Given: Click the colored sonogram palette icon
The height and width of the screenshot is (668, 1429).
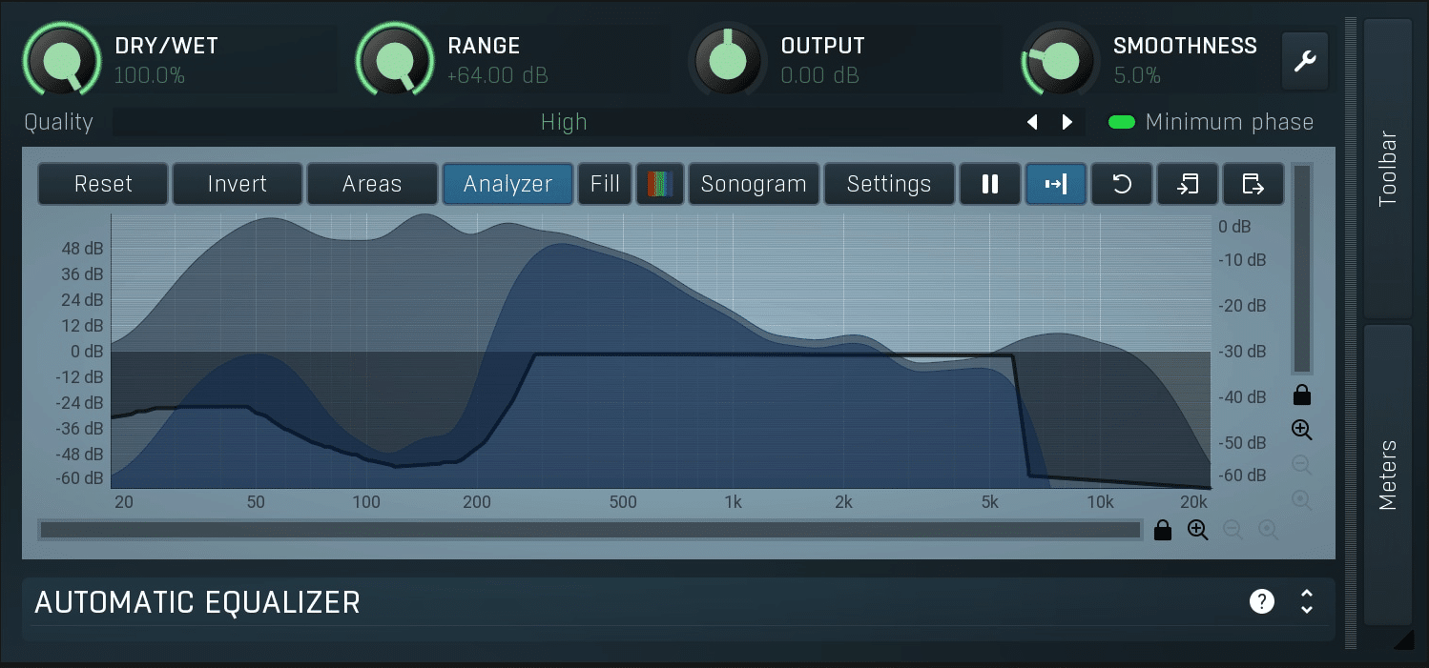Looking at the screenshot, I should pyautogui.click(x=660, y=183).
